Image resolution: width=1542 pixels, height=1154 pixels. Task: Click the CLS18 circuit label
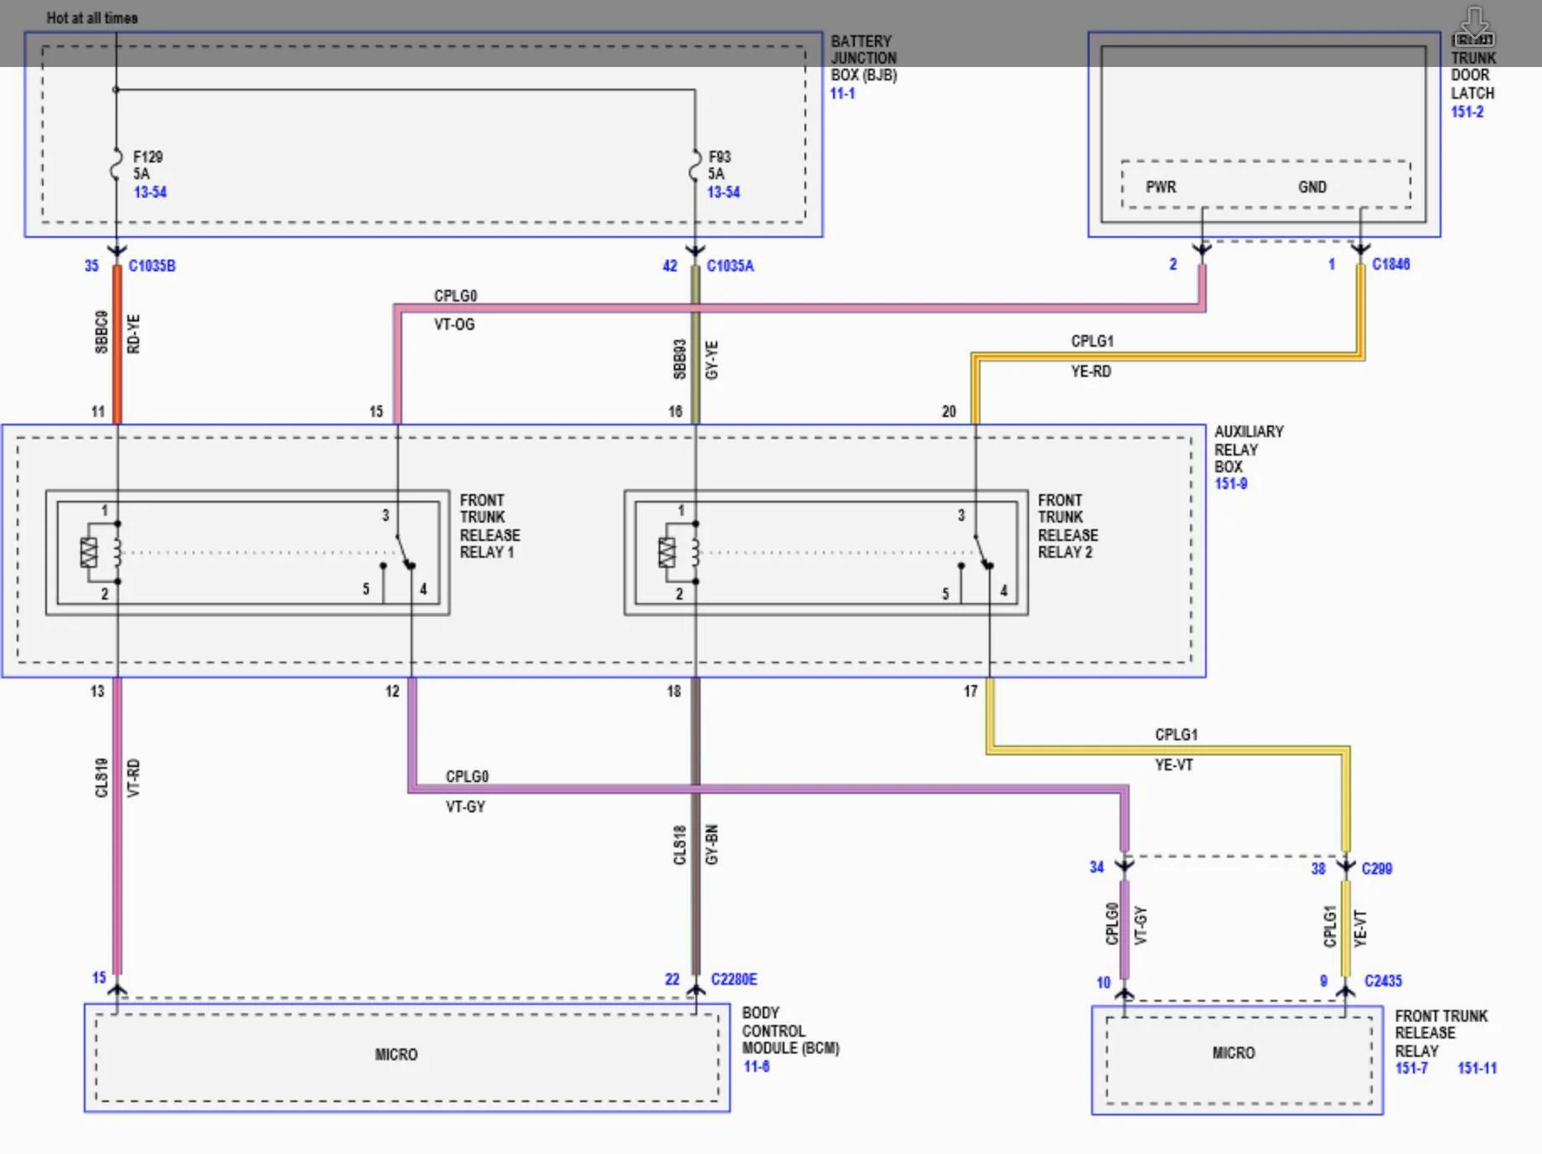(x=680, y=845)
